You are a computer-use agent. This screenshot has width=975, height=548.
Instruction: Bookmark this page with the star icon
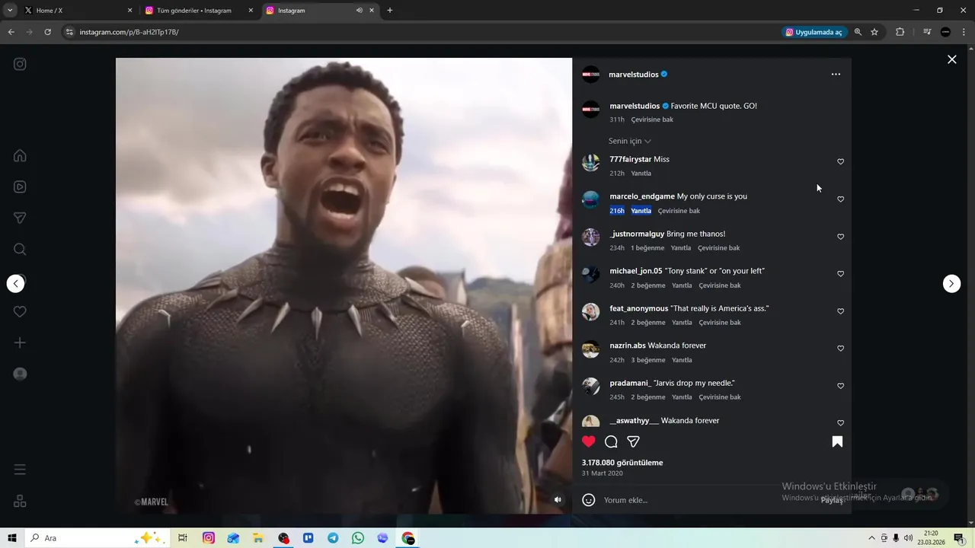(x=874, y=32)
